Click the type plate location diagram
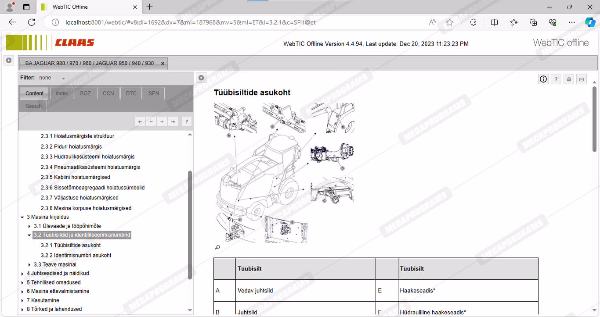This screenshot has height=317, width=600. pos(284,173)
